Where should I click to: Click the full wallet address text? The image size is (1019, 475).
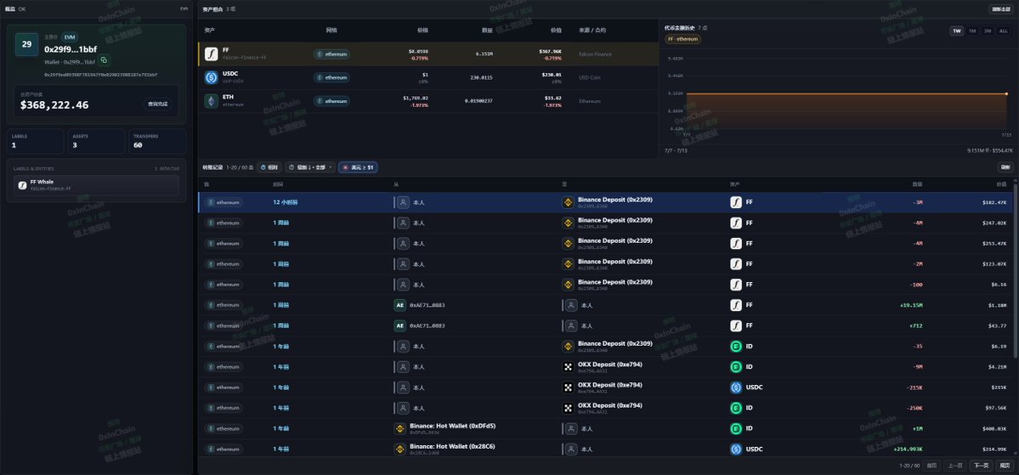101,75
